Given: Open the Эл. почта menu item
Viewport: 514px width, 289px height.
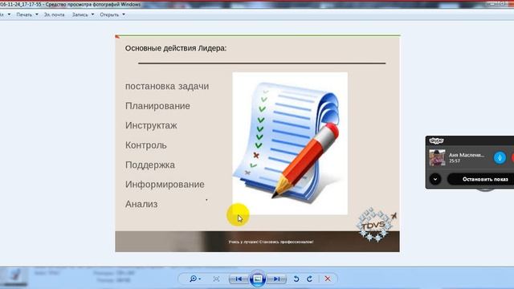Looking at the screenshot, I should 54,14.
